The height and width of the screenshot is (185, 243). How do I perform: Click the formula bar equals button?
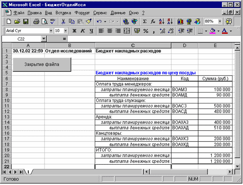coord(64,39)
